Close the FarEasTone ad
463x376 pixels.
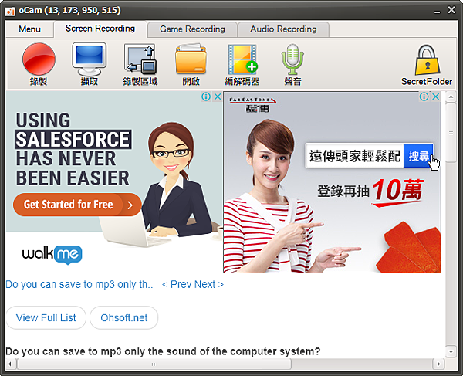tap(435, 97)
